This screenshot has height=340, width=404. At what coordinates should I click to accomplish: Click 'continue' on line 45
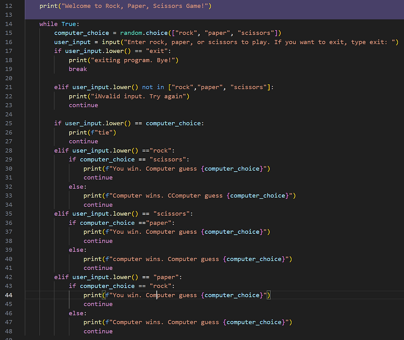(x=98, y=304)
